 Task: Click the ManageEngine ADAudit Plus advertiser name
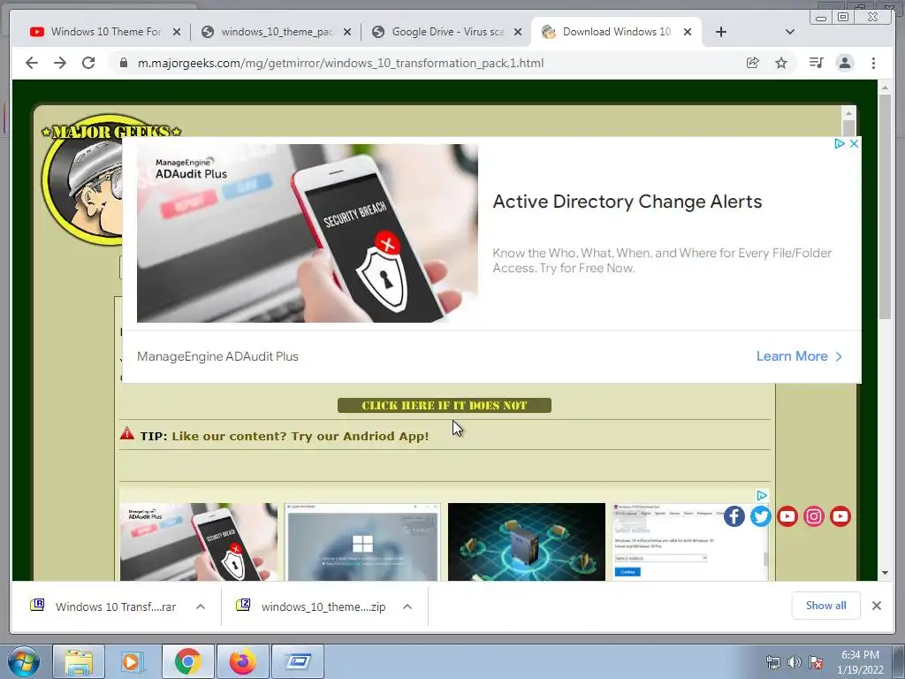217,356
